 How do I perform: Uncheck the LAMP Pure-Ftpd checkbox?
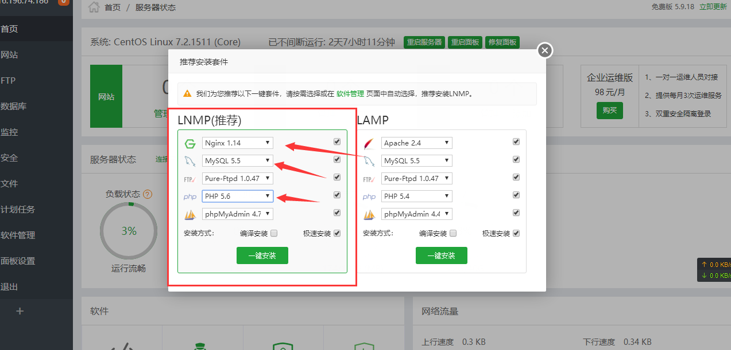click(x=516, y=177)
